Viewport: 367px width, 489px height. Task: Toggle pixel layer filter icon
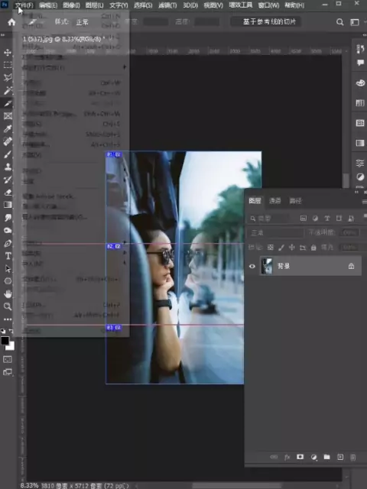coord(304,219)
